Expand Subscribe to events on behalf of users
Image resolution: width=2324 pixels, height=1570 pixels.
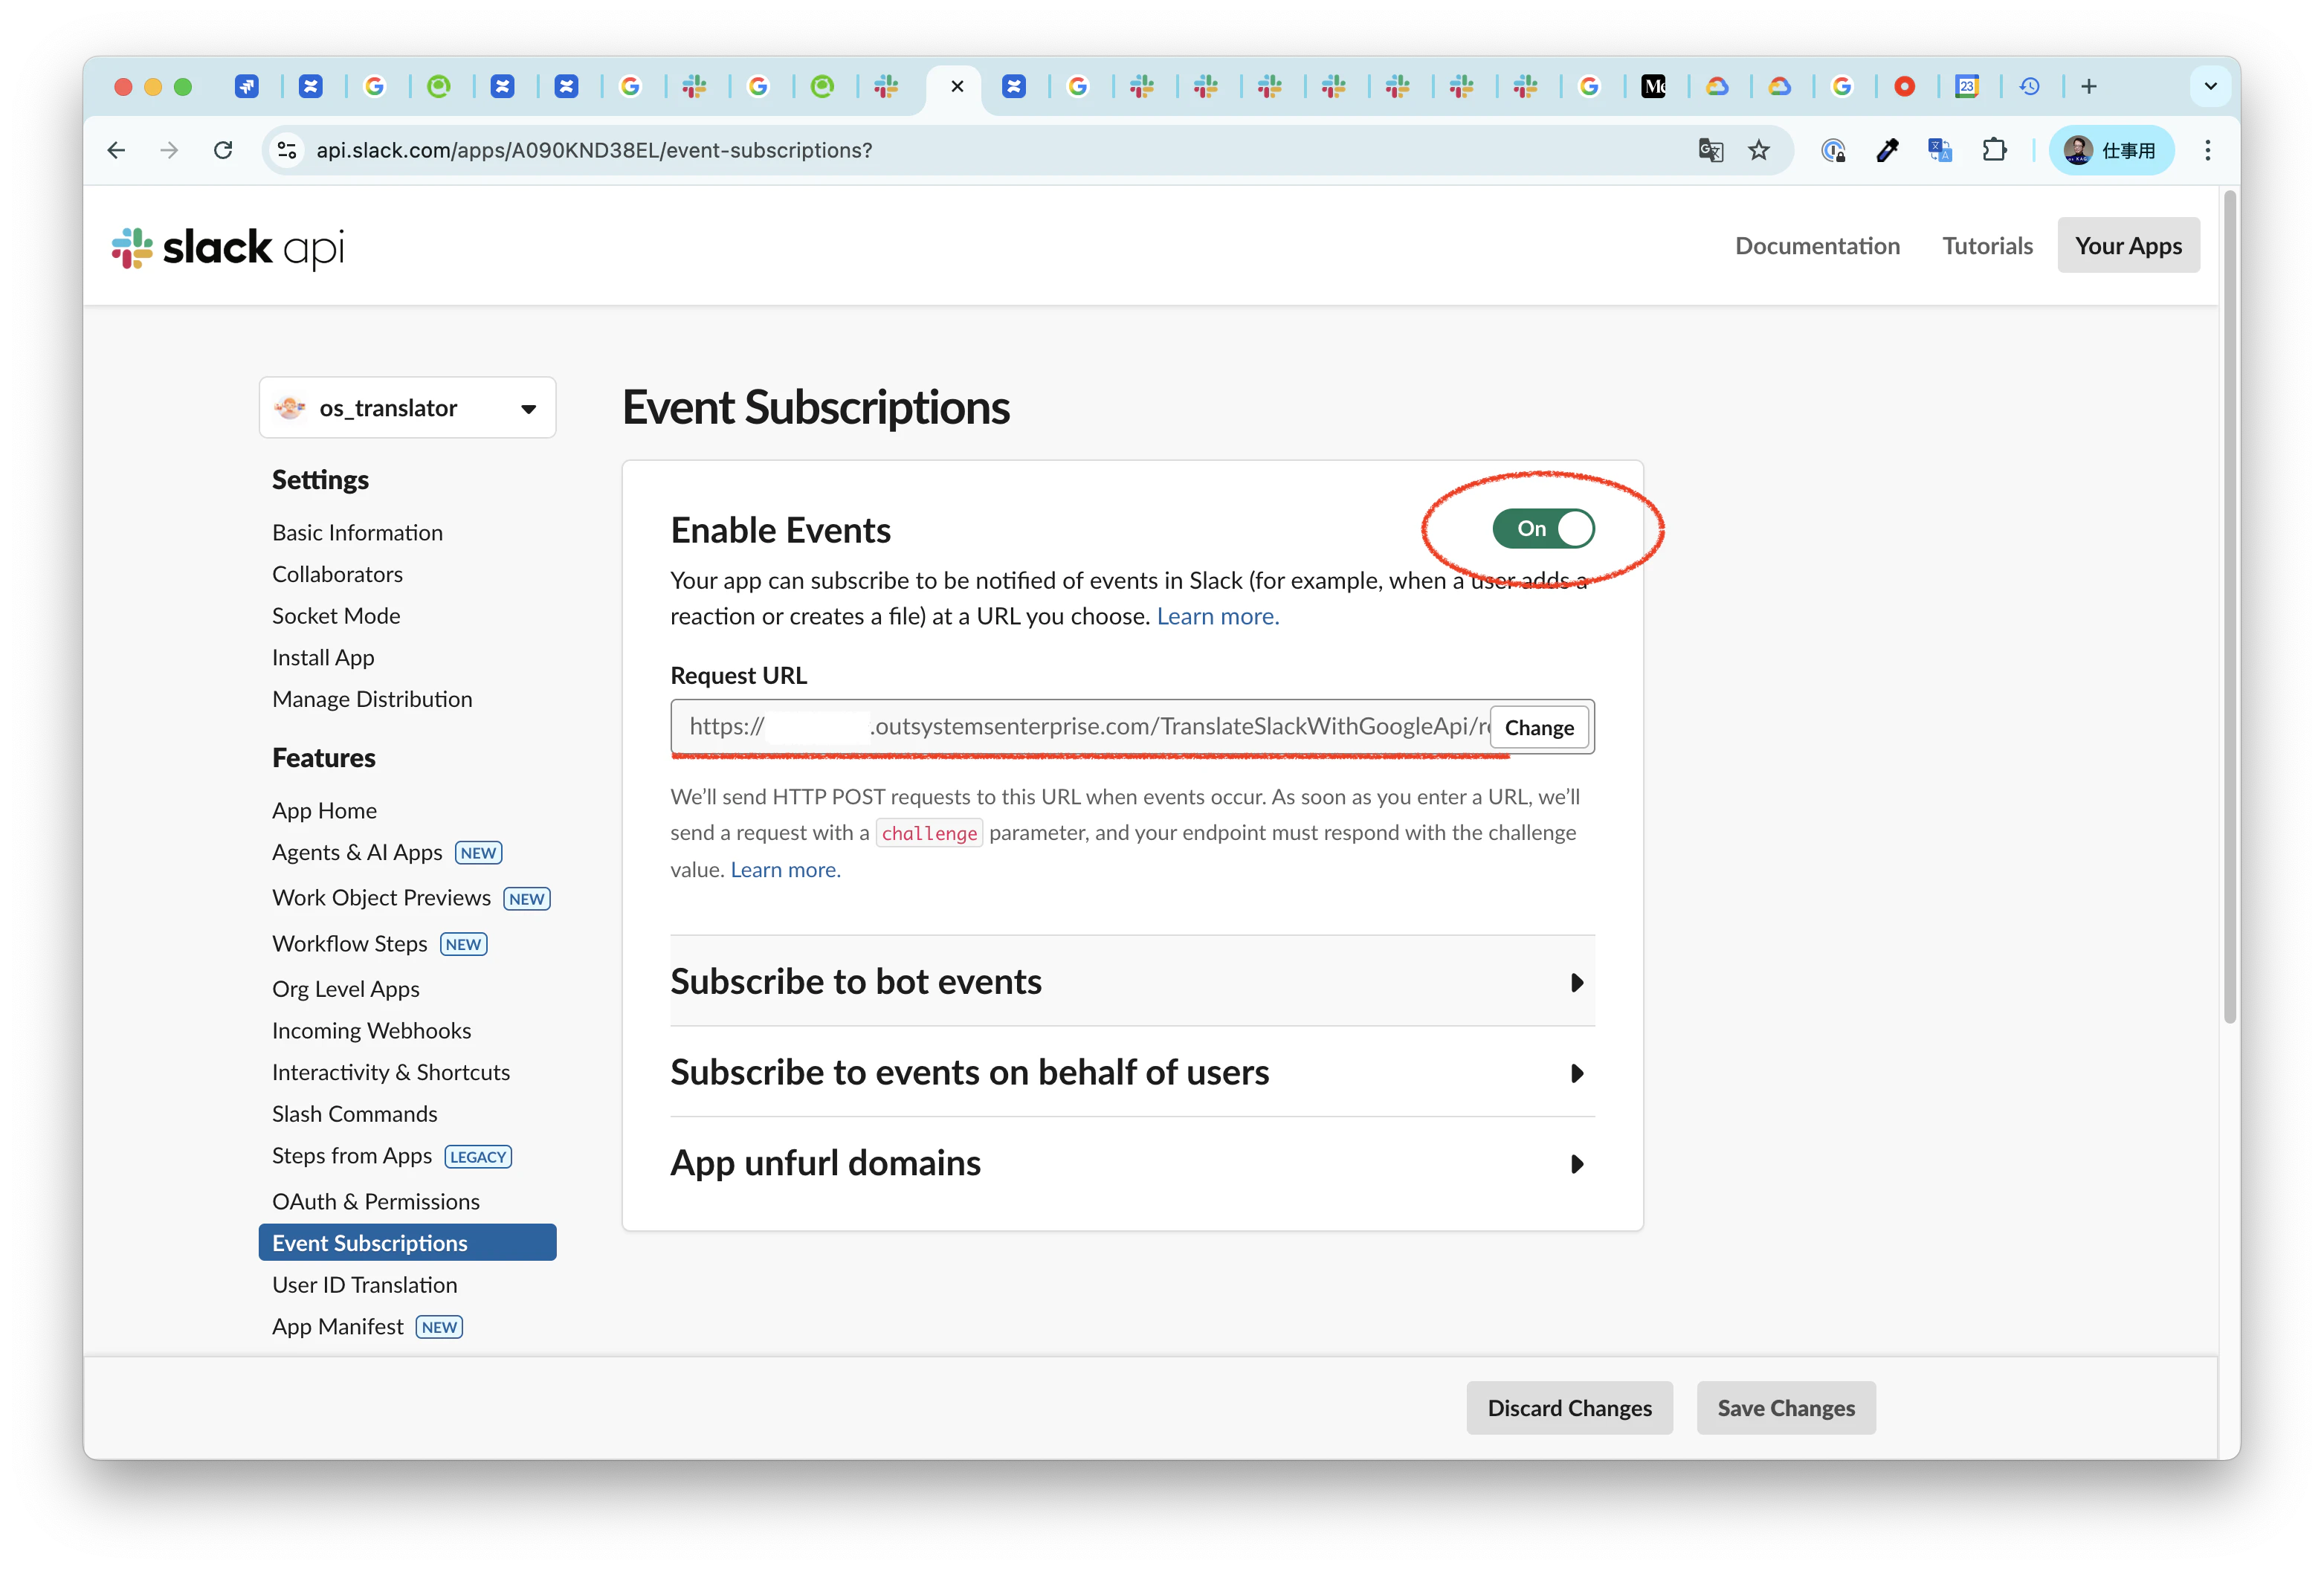point(1132,1072)
